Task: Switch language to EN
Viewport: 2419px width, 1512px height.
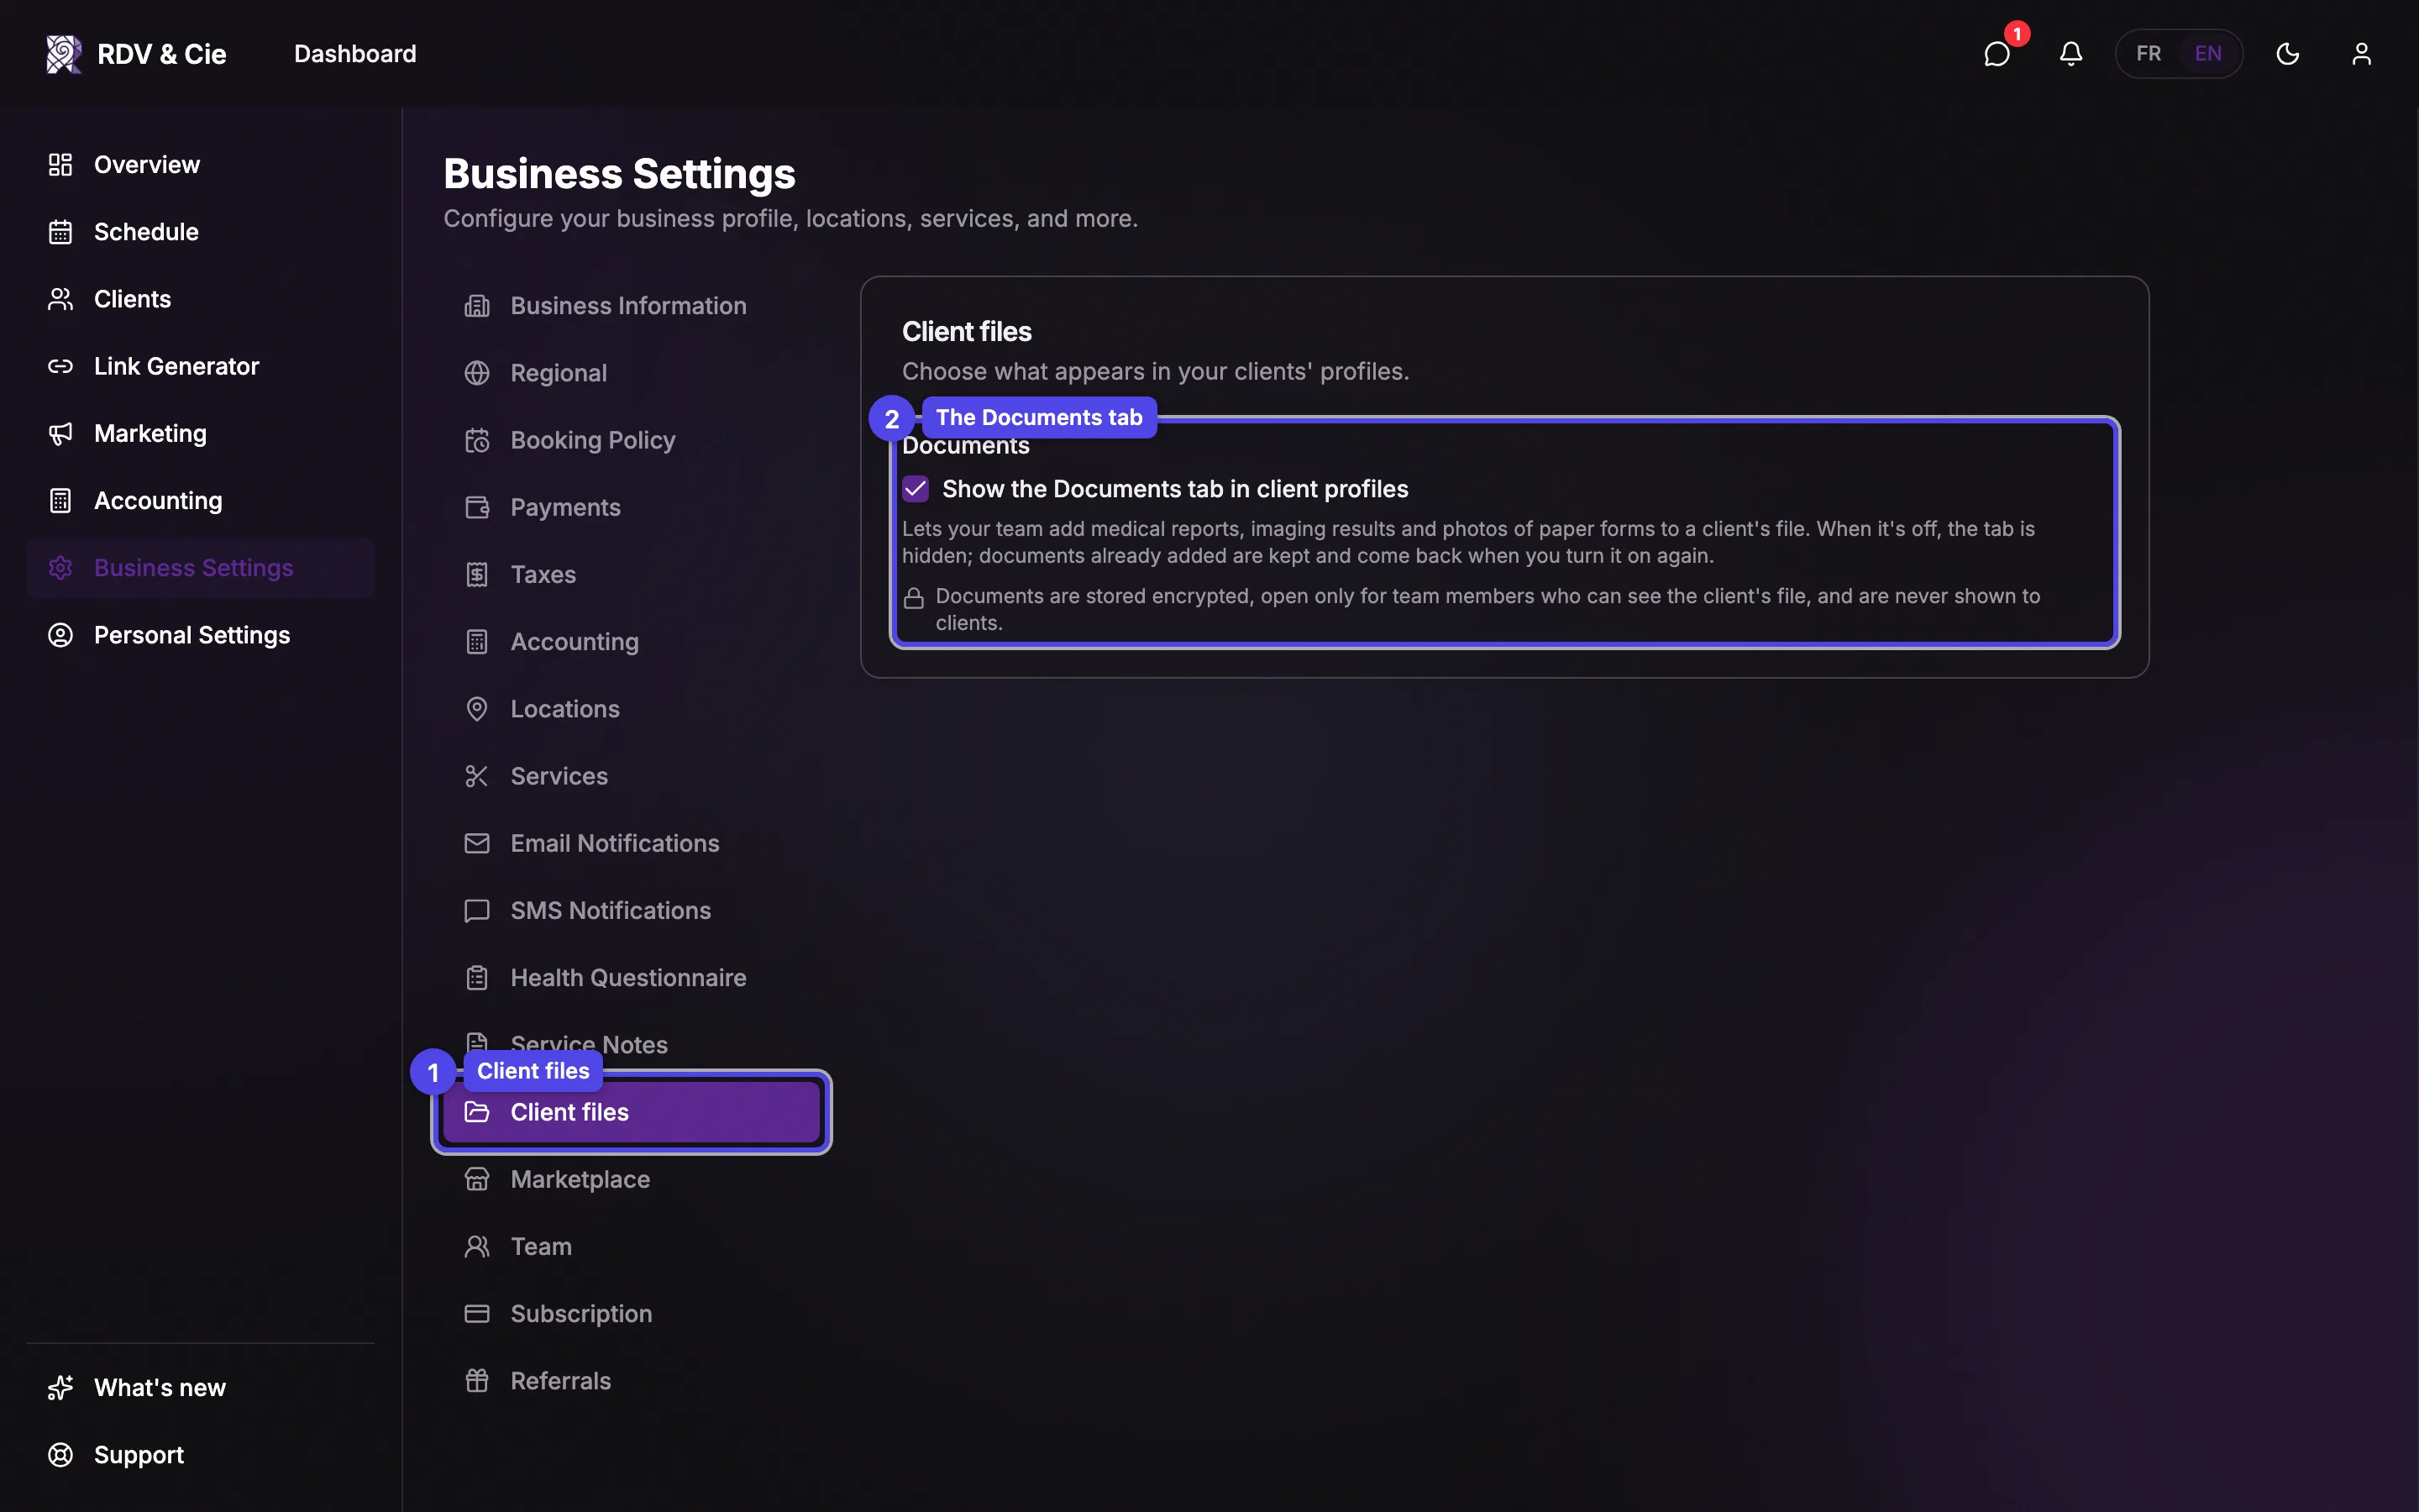Action: coord(2208,54)
